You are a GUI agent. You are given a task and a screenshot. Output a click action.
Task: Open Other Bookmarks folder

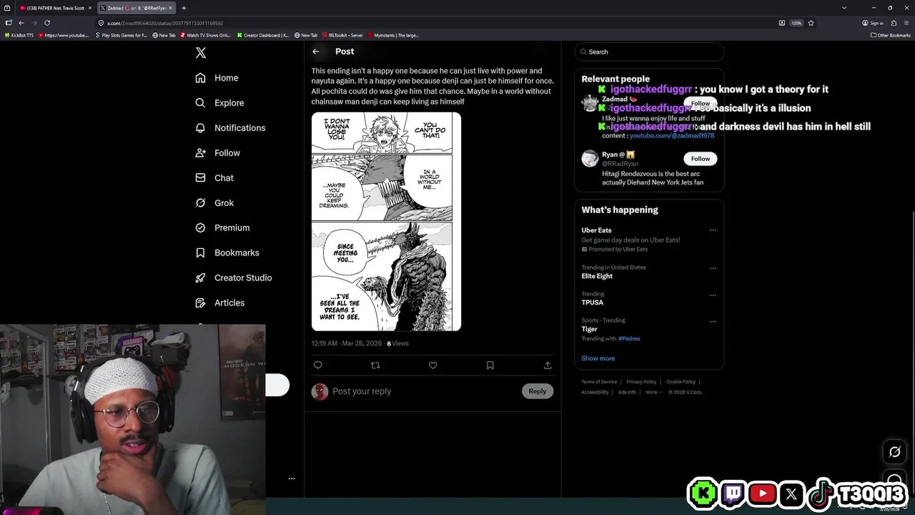[x=891, y=35]
